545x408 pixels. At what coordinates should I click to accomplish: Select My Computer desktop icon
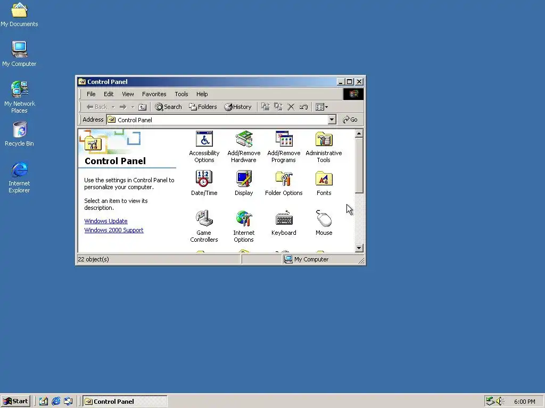click(x=19, y=54)
